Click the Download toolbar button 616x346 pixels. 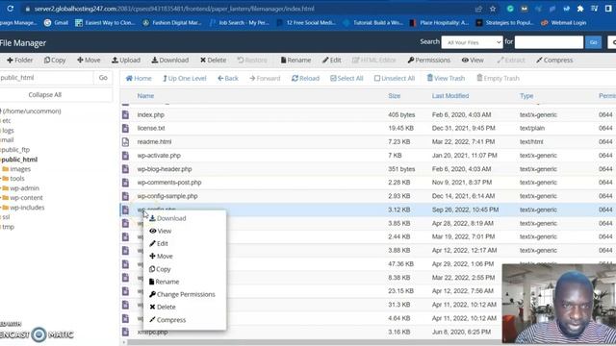point(170,60)
